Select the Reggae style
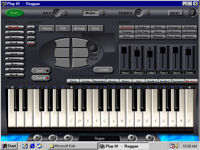The image size is (200, 150). (14, 70)
